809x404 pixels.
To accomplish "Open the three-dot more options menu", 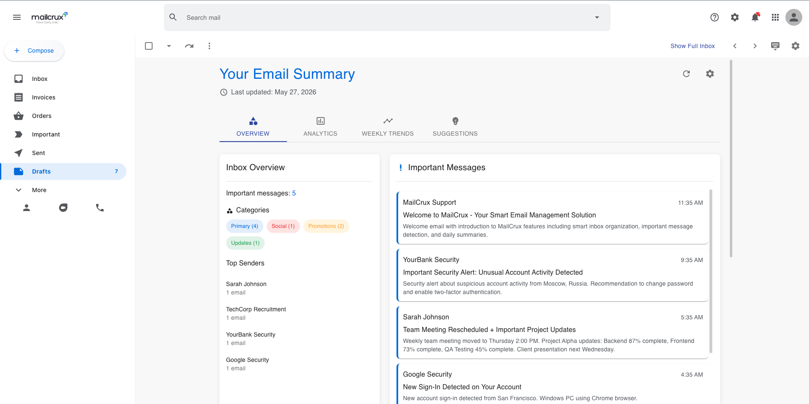I will pyautogui.click(x=209, y=46).
